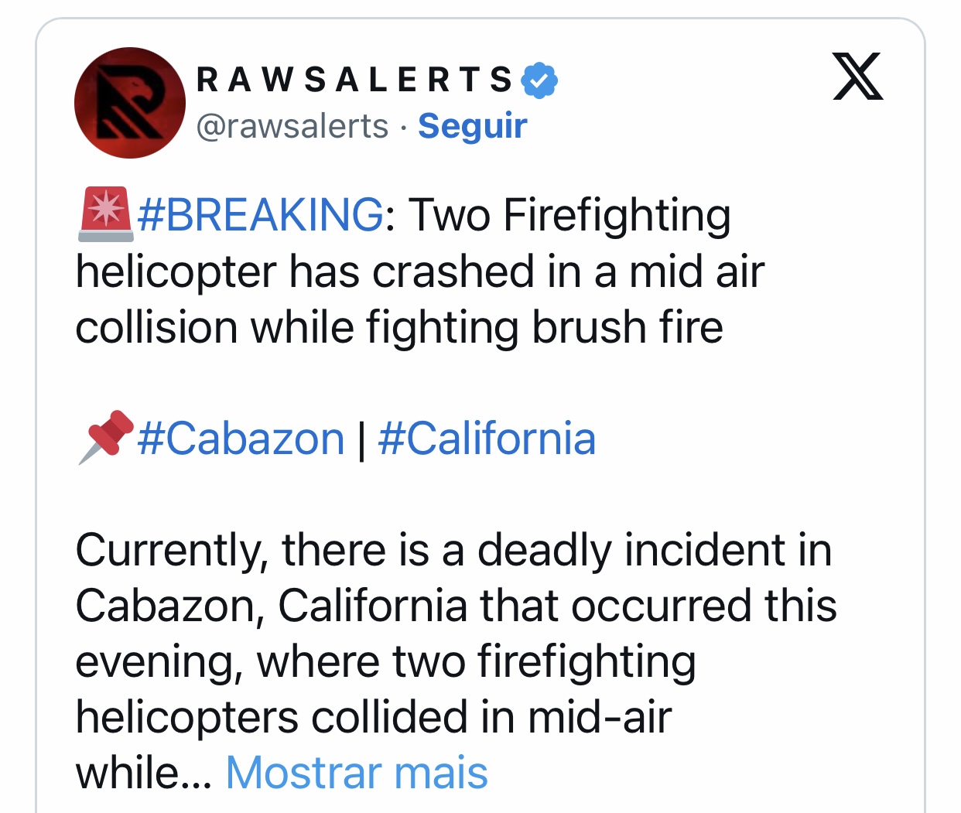Click "Cabazon, California" in the body paragraph
This screenshot has height=813, width=961.
271,606
